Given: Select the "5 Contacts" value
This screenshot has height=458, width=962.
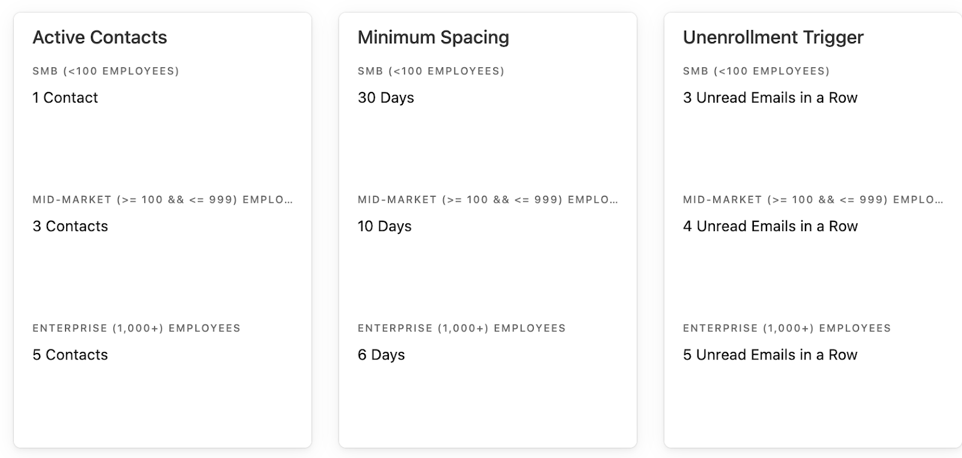Looking at the screenshot, I should pos(70,355).
